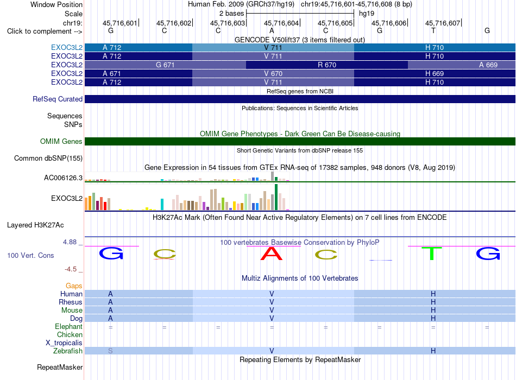Click the Multiz Alignments of 100 Vertebrates title
516x380 pixels.
(x=300, y=278)
